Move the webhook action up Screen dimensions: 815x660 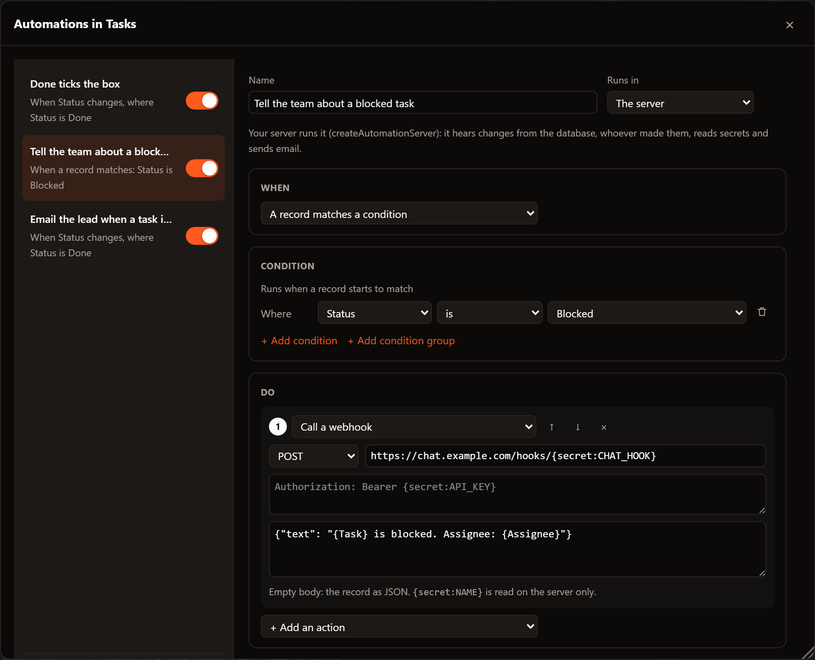click(x=551, y=427)
